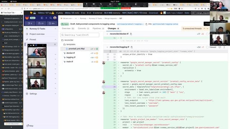230x129 pixels.
Task: Copy reconciler/docker.tf file path
Action: point(131,34)
